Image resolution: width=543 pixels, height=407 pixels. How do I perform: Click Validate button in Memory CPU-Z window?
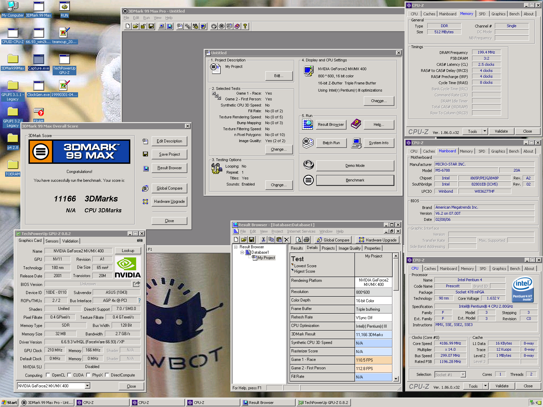[x=501, y=131]
